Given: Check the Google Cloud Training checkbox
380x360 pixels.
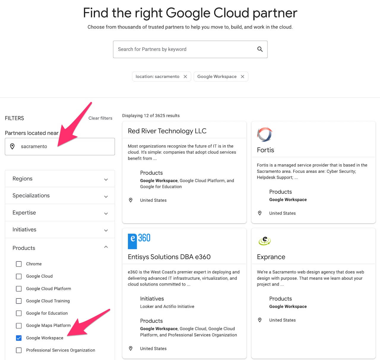Looking at the screenshot, I should [x=19, y=301].
